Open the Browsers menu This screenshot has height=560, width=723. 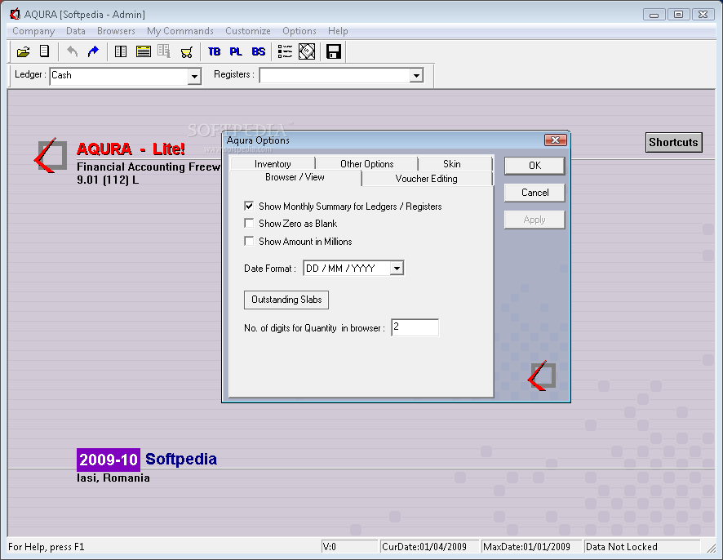(x=116, y=31)
